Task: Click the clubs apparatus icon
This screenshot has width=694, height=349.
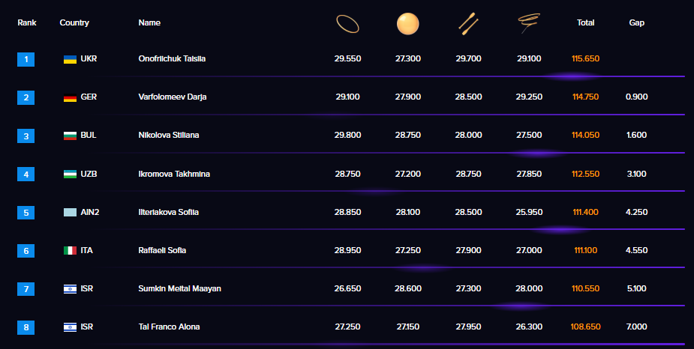Action: (469, 24)
